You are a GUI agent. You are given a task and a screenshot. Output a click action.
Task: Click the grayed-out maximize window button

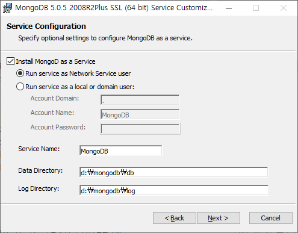coord(256,8)
